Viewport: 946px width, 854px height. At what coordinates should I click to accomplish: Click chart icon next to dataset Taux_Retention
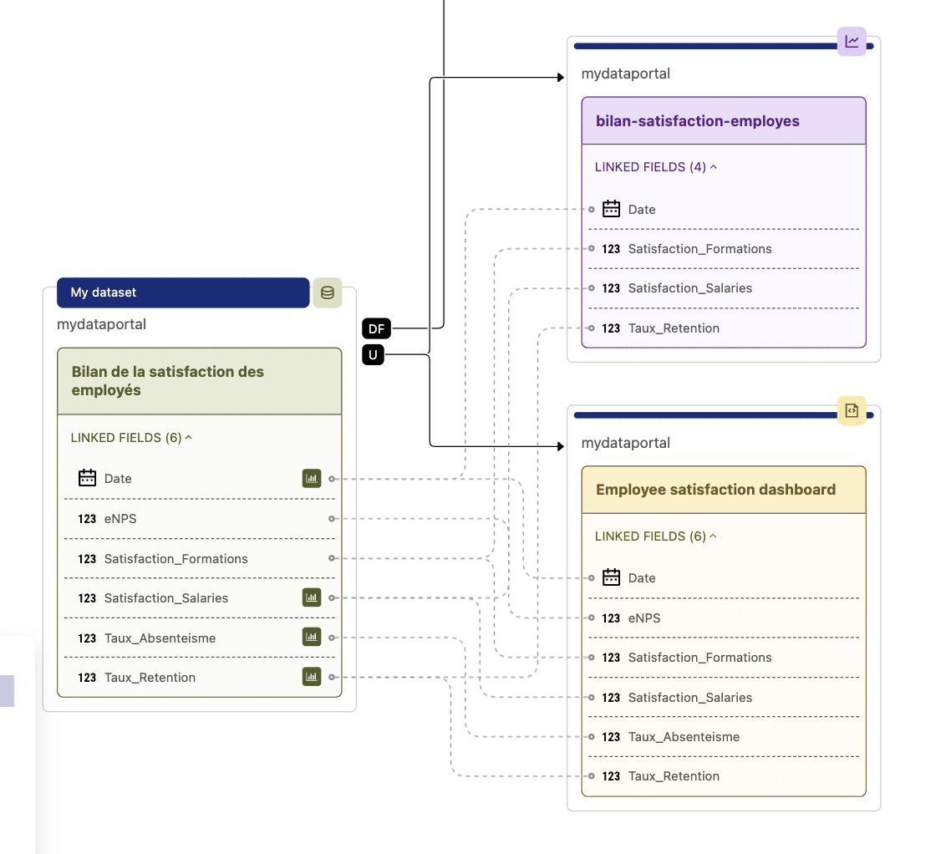(x=312, y=677)
